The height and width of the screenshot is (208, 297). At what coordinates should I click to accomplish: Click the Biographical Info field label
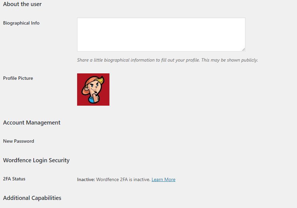(x=21, y=23)
